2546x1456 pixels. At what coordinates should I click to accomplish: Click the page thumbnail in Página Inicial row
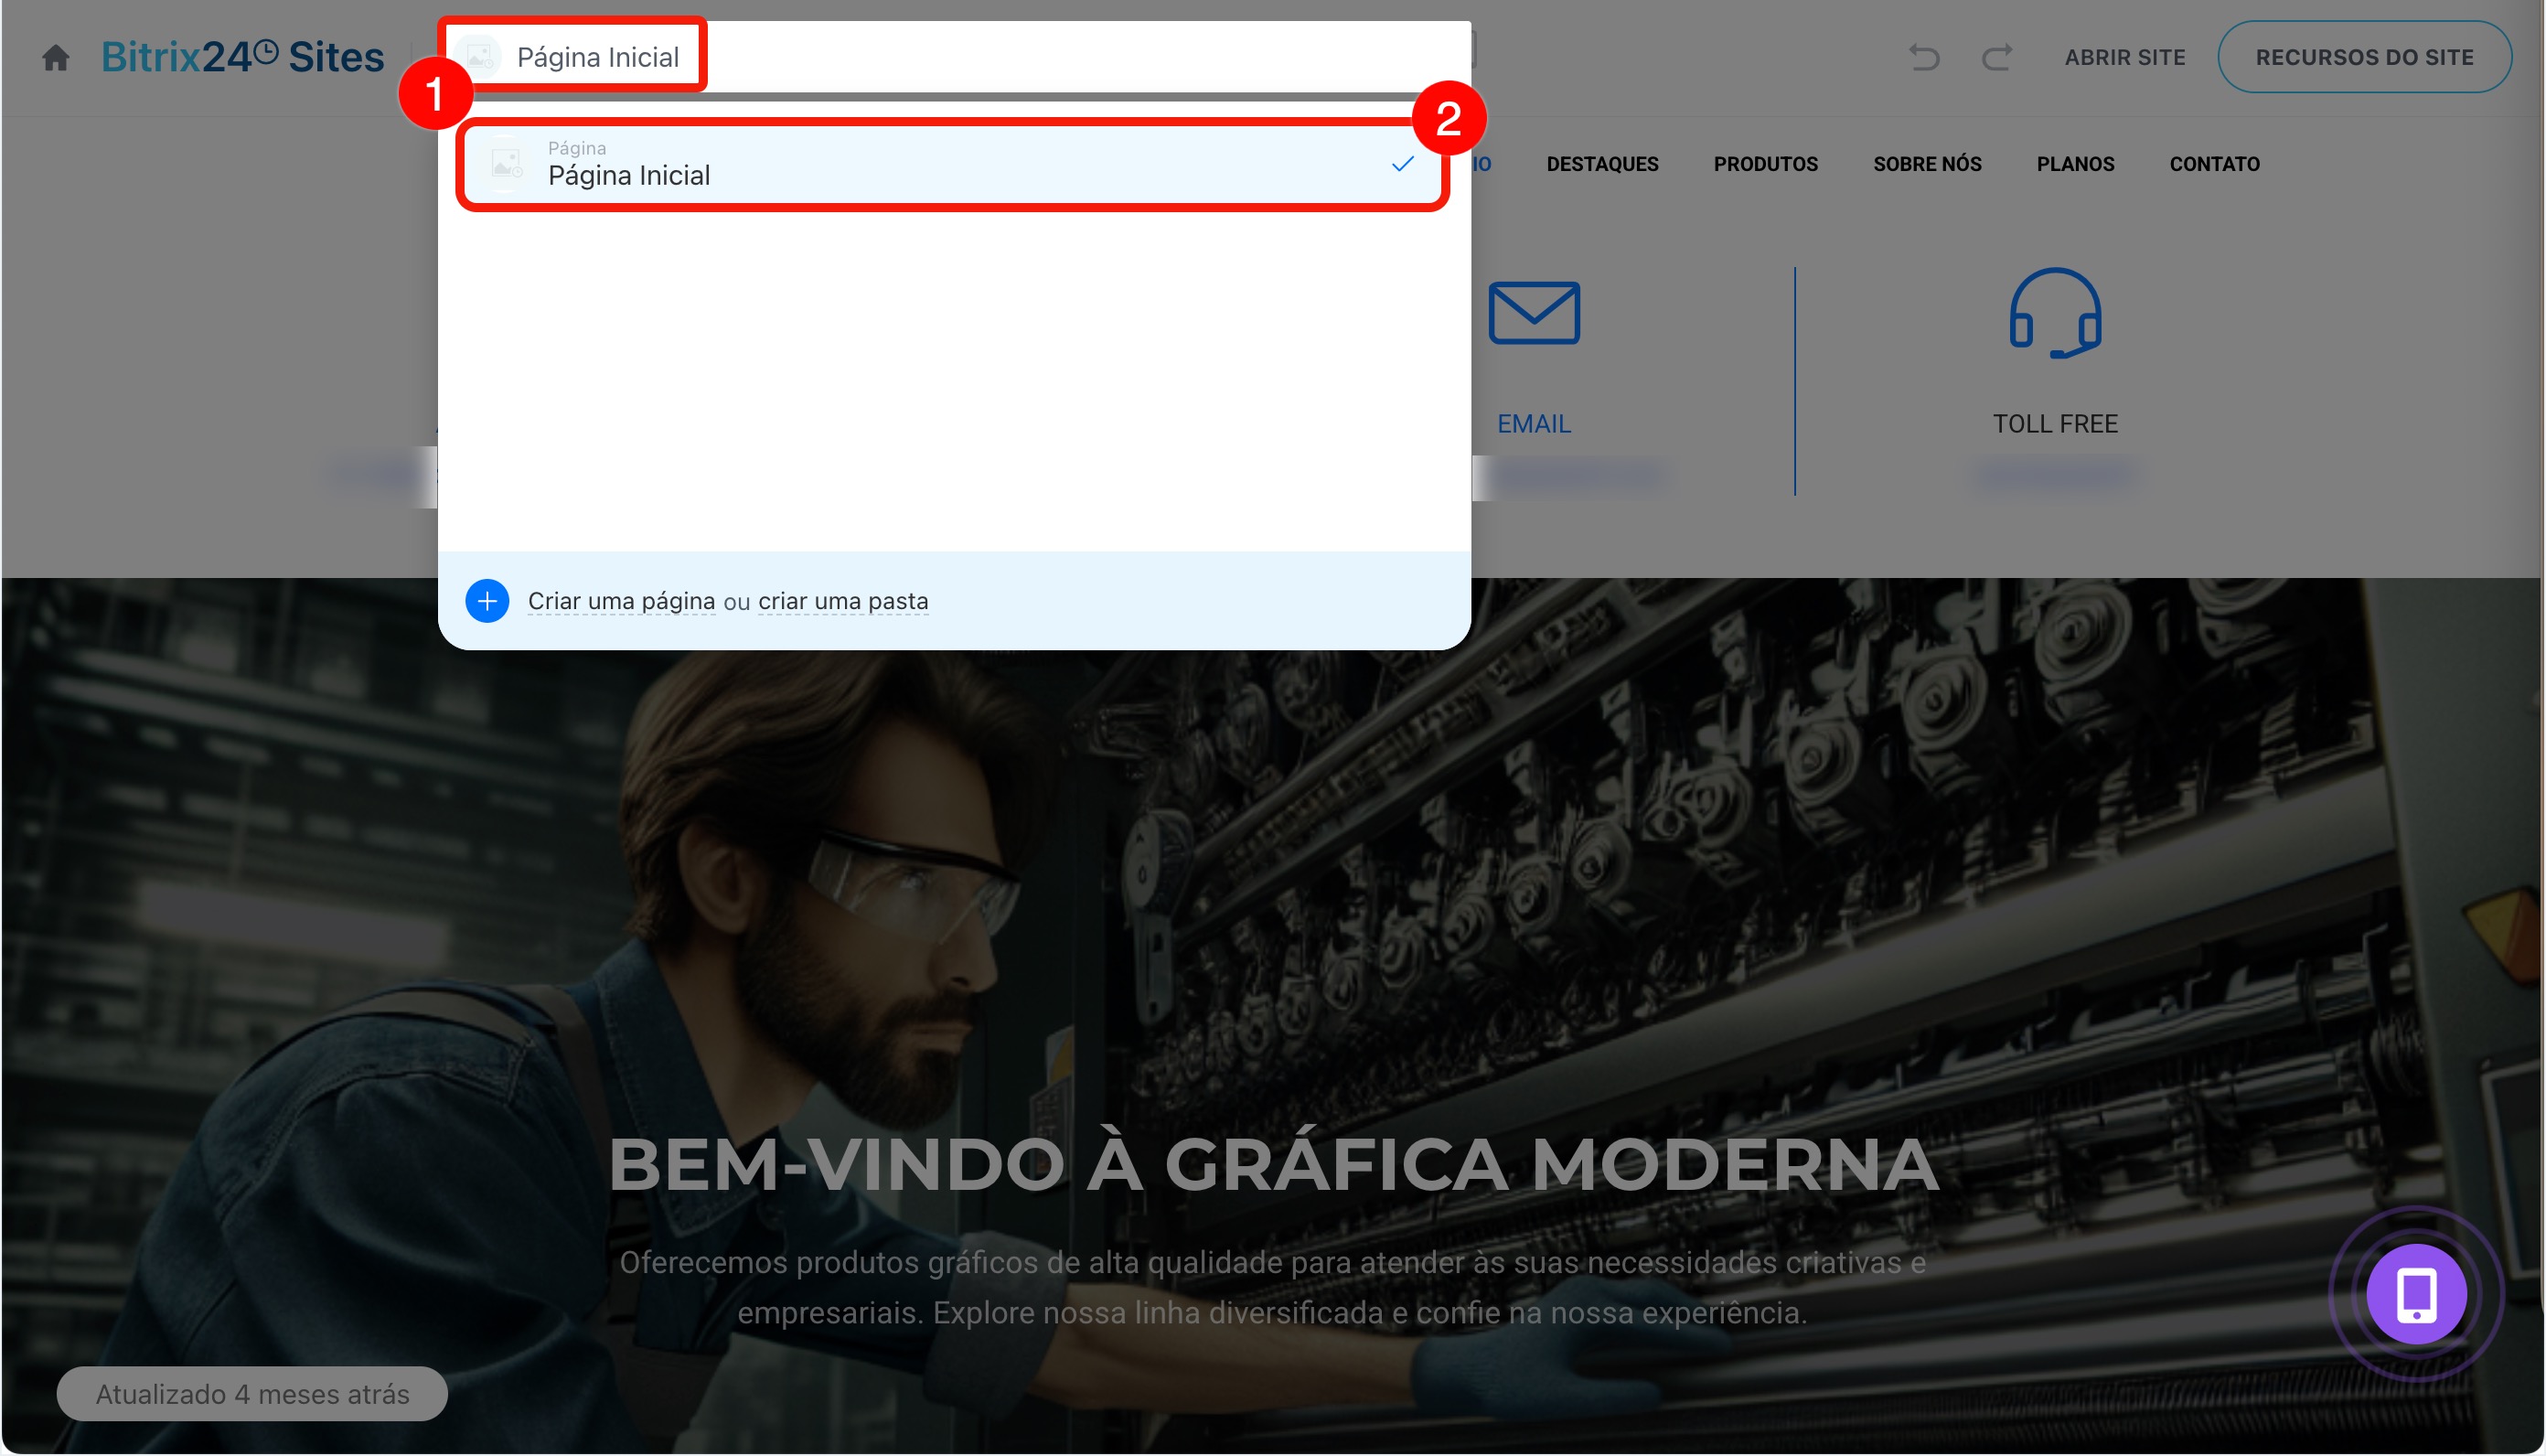pos(506,164)
